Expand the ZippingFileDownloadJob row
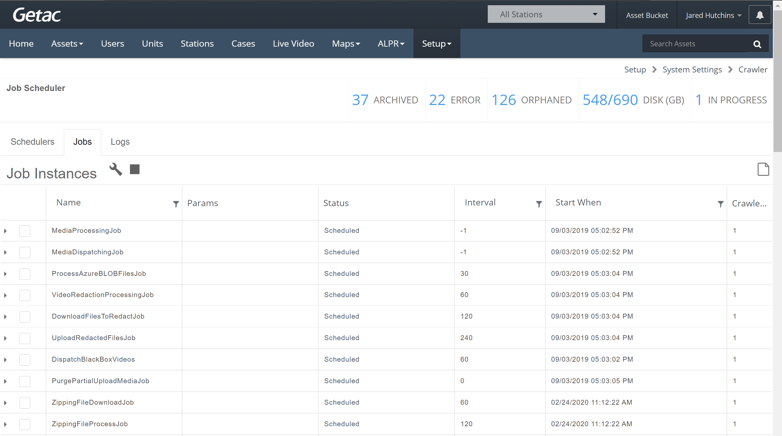Viewport: 782px width, 436px height. [6, 403]
